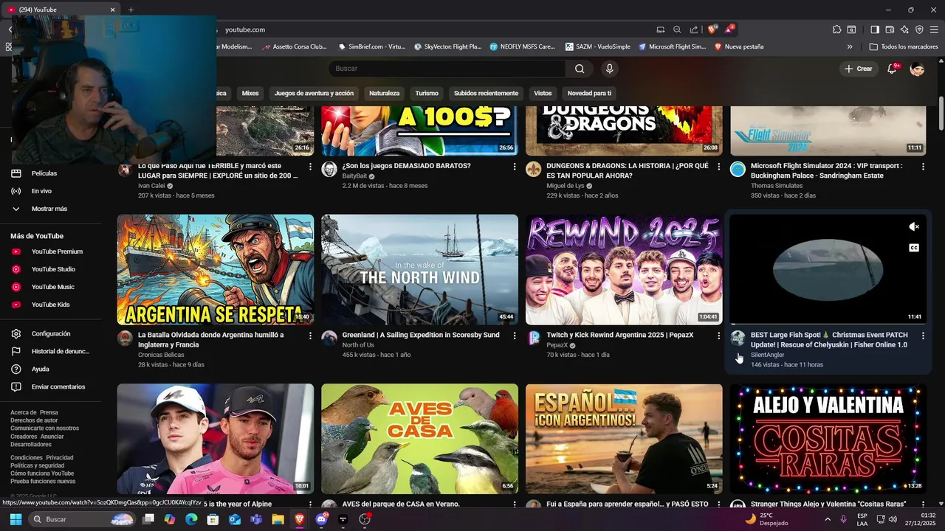Open a new browser tab with plus
945x531 pixels.
click(x=131, y=10)
